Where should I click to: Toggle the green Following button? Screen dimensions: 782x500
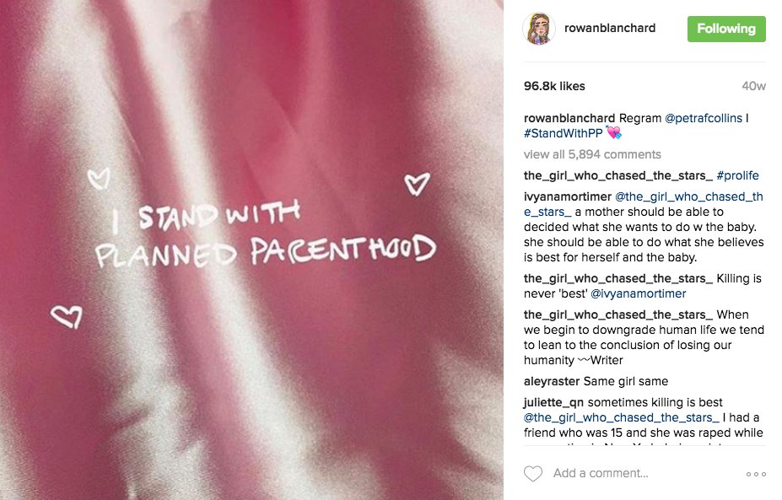[726, 29]
